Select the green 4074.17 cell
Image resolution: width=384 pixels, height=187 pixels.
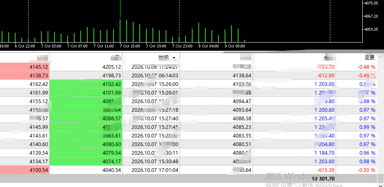[x=111, y=161]
